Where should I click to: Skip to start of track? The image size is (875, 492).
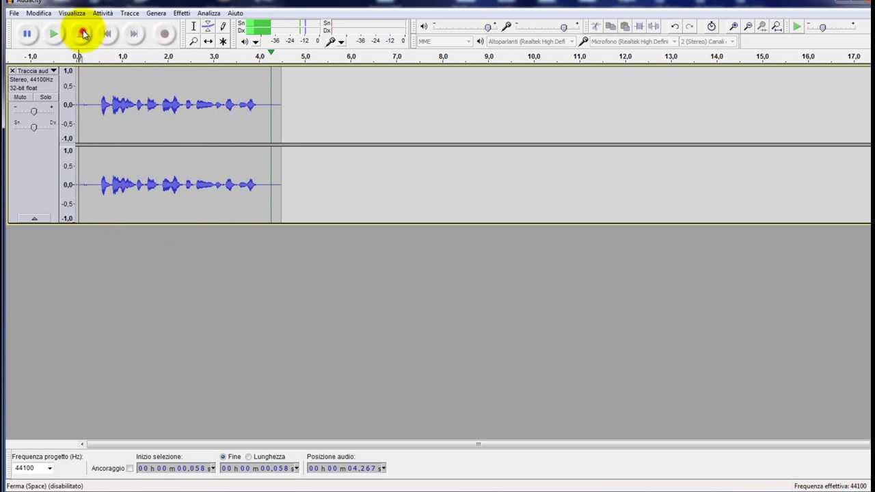107,33
